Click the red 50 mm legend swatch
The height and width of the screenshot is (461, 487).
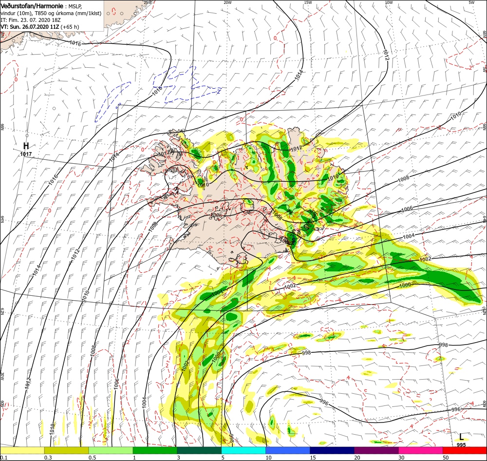point(465,450)
